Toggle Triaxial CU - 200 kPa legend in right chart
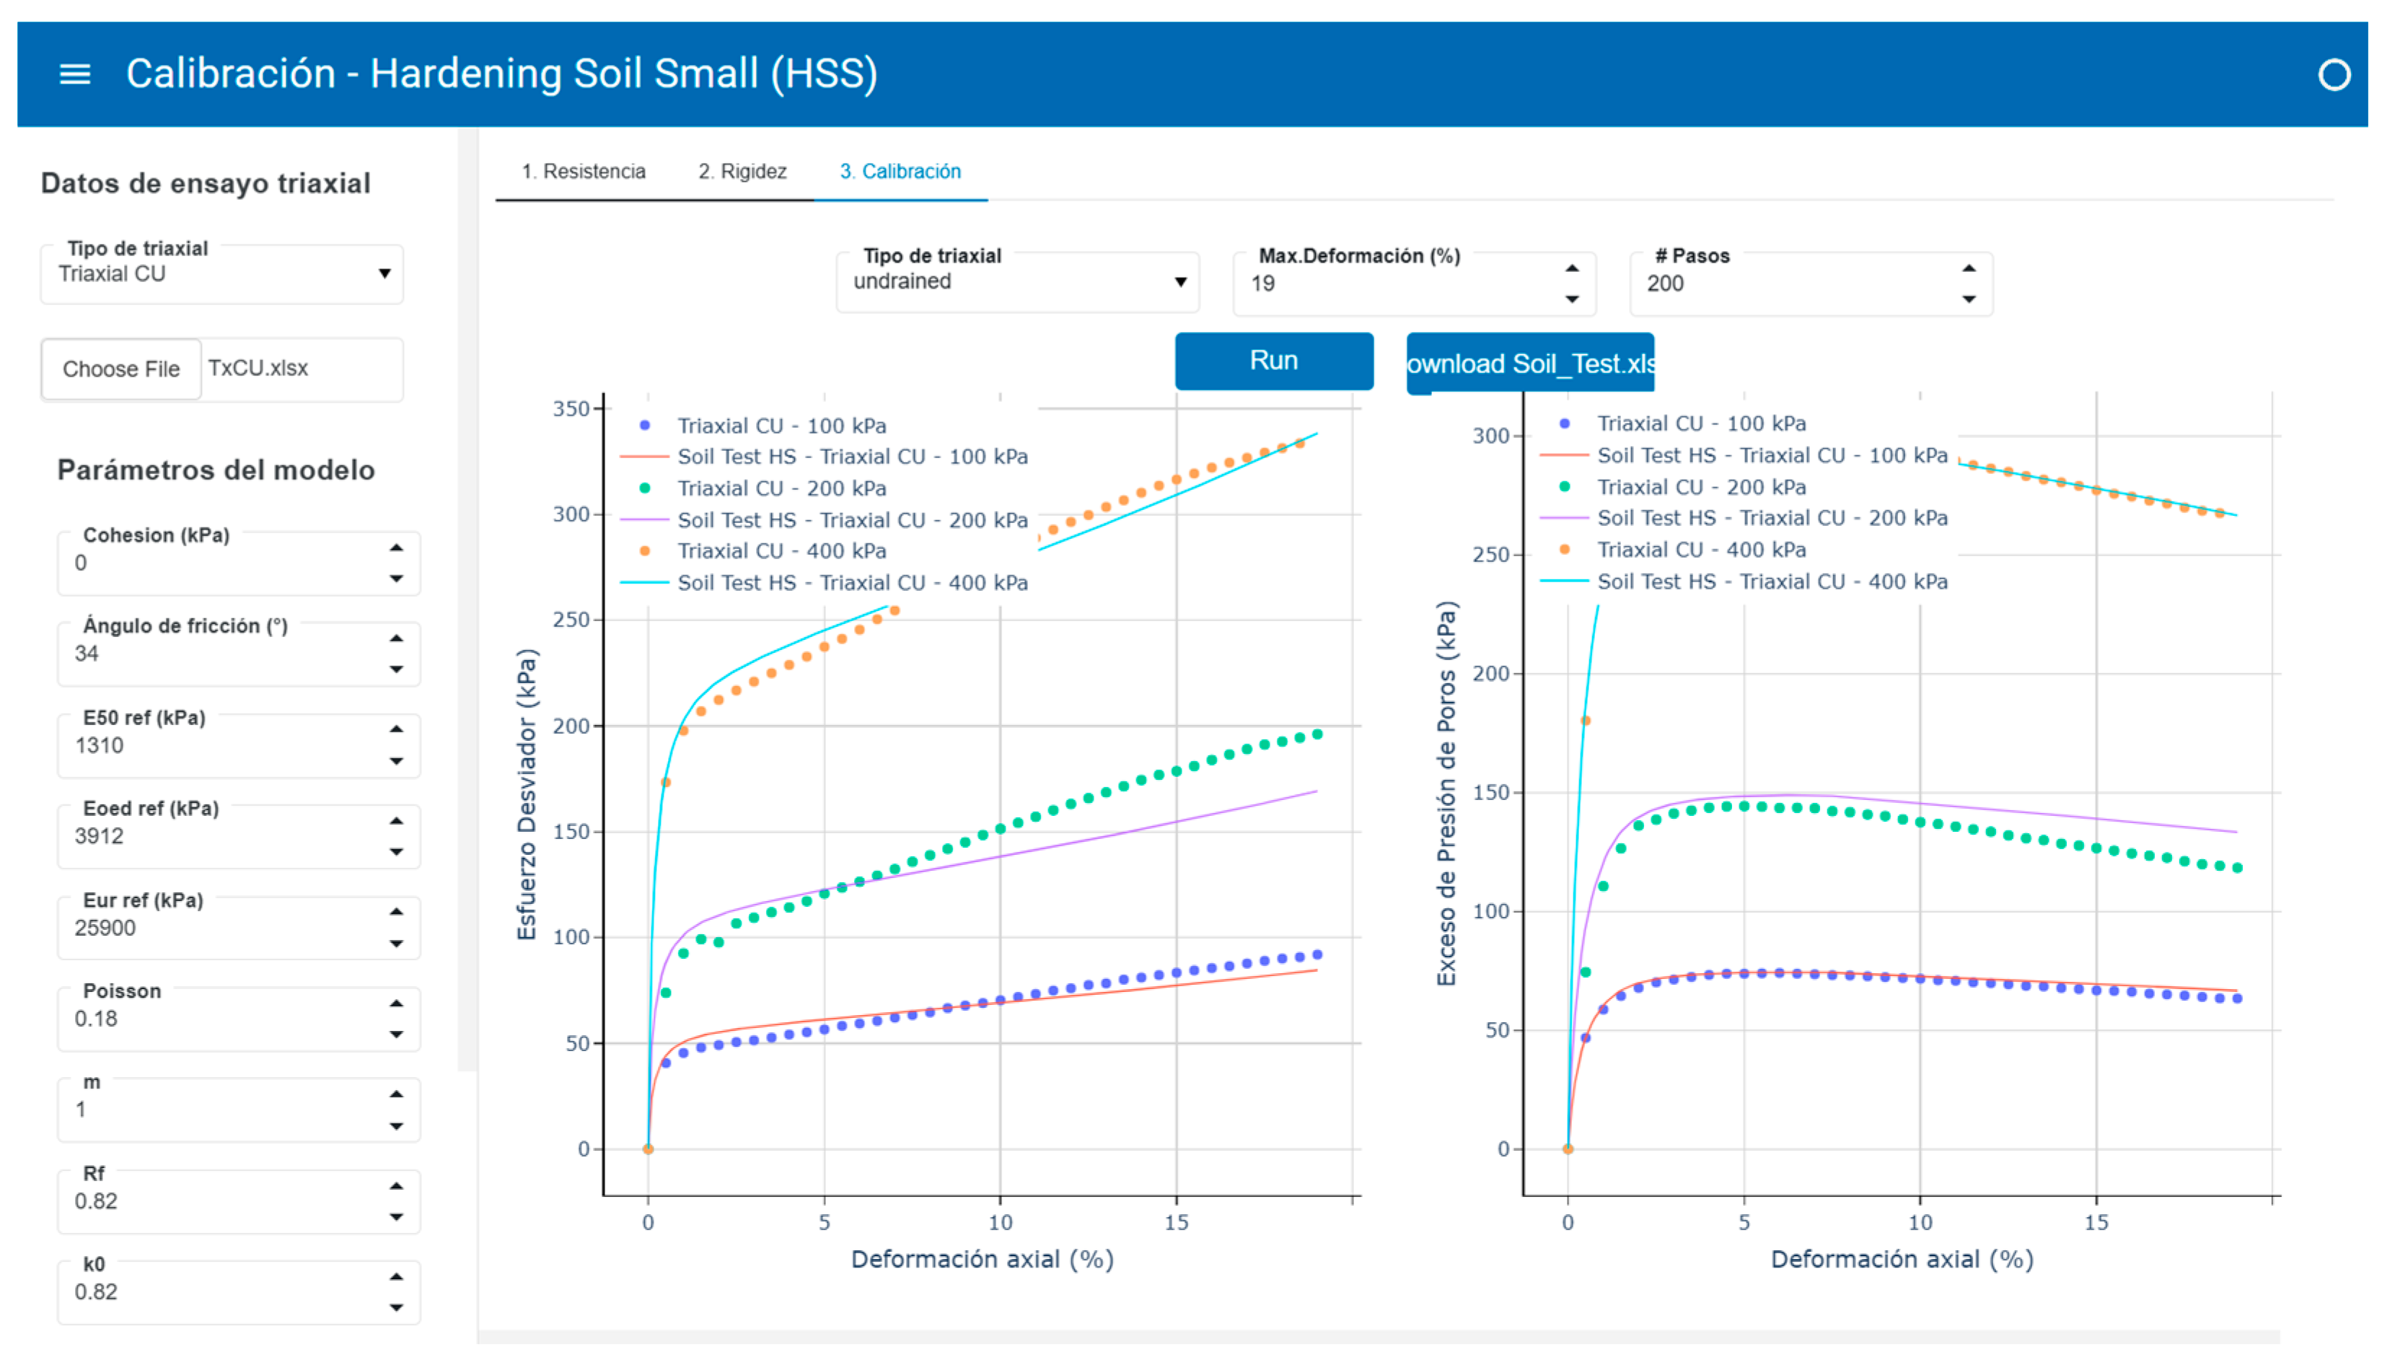The height and width of the screenshot is (1370, 2382). tap(1701, 486)
